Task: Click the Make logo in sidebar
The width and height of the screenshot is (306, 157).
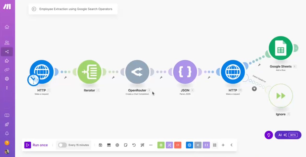Action: tap(7, 7)
